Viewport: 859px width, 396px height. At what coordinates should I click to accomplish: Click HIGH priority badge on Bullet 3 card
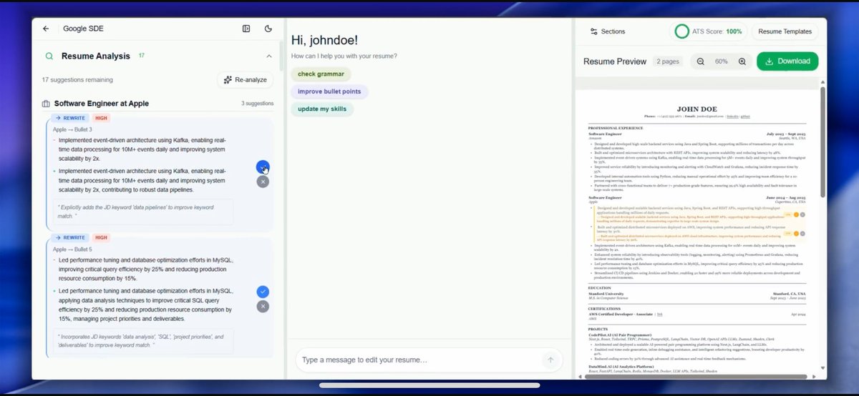[101, 118]
